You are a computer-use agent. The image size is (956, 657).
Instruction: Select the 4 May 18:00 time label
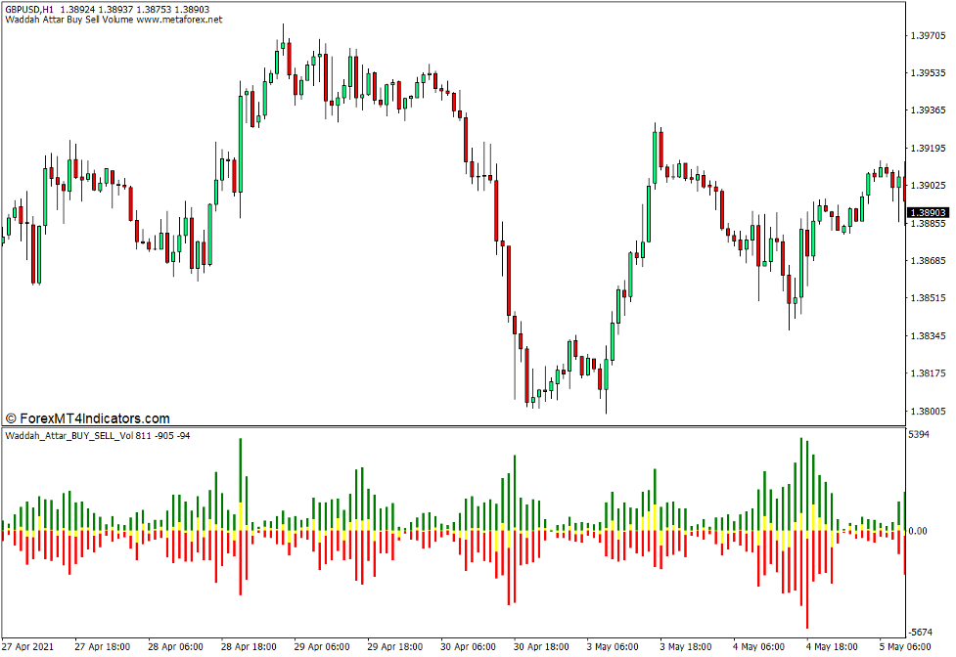832,647
